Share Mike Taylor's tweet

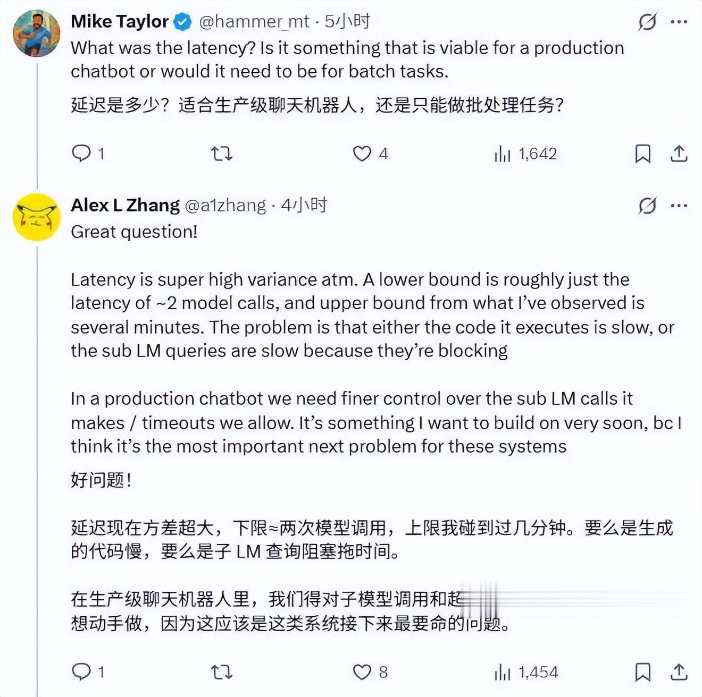679,154
